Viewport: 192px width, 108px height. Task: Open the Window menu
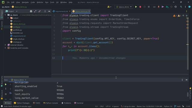click(x=63, y=2)
